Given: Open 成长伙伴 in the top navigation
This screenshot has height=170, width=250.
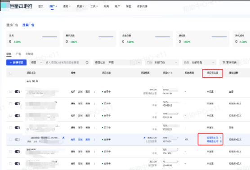Looking at the screenshot, I should click(x=142, y=6).
